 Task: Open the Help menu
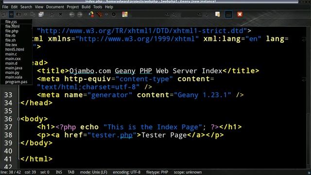109,7
